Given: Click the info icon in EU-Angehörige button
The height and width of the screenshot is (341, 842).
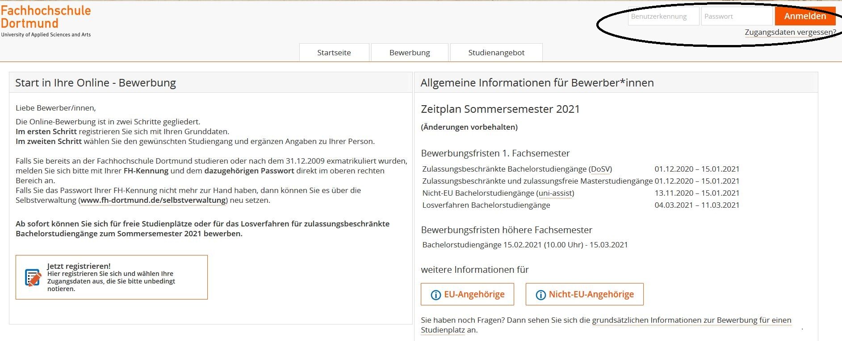Looking at the screenshot, I should [435, 295].
